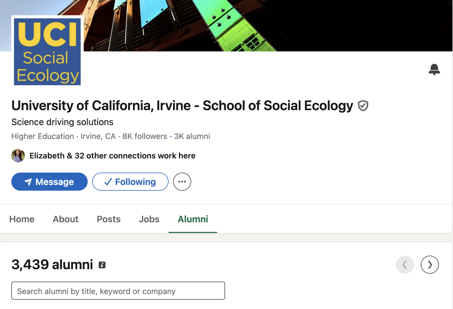
Task: Click the paper plane icon on Message
Action: point(28,182)
